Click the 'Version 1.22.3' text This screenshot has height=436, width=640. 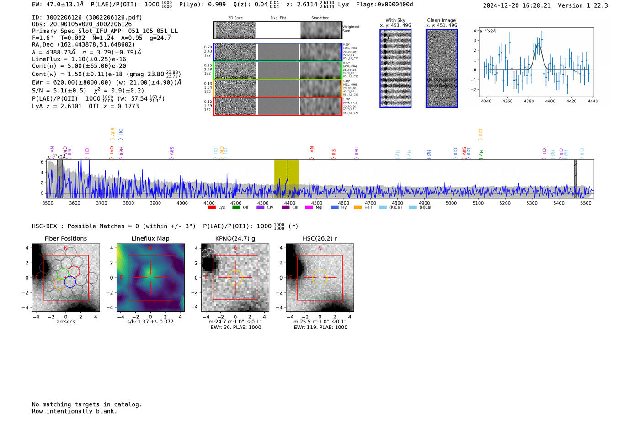[x=583, y=5]
